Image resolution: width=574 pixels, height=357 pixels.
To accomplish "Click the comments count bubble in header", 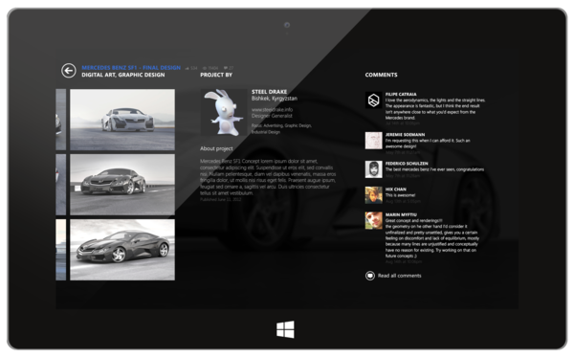I will tap(226, 68).
